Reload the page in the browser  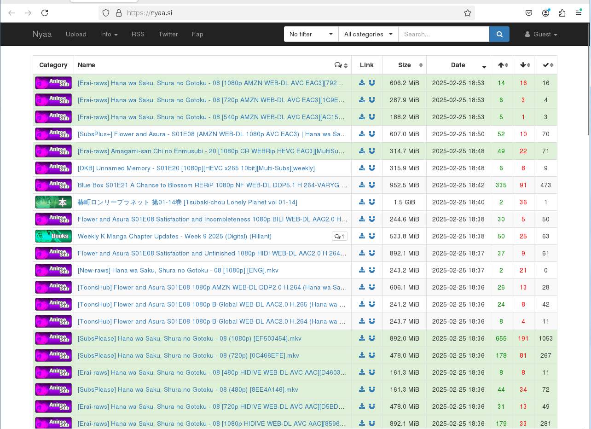[45, 13]
